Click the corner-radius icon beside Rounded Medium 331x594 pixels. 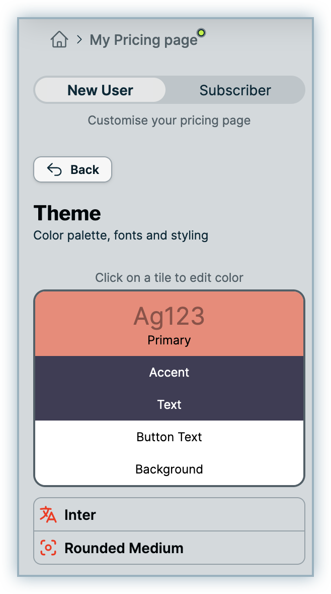click(x=48, y=548)
